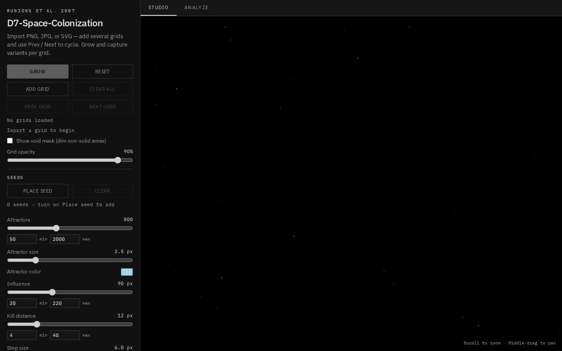Edit the Attractors min field showing 50
Viewport: 562px width, 351px height.
point(22,239)
